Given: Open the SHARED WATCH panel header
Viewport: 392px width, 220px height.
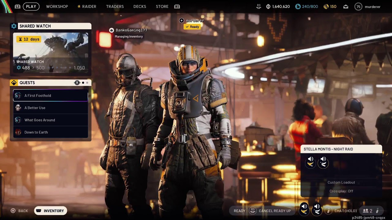Looking at the screenshot, I should (x=55, y=26).
